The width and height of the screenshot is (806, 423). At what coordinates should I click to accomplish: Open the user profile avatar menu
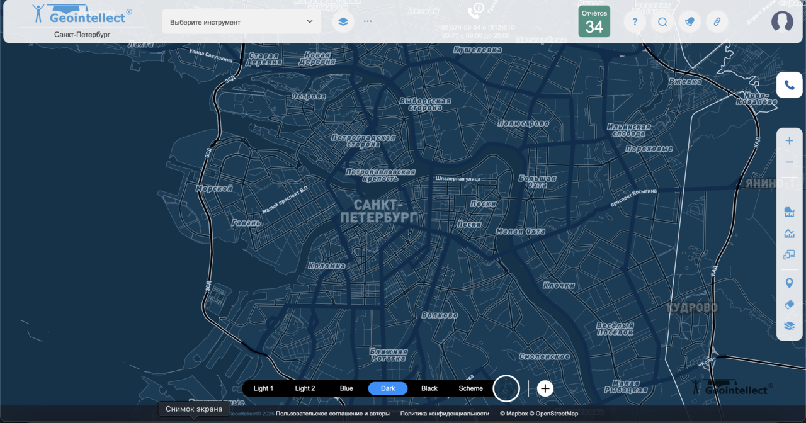pos(782,22)
